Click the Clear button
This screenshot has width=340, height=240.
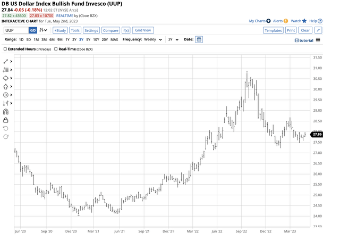pyautogui.click(x=305, y=30)
